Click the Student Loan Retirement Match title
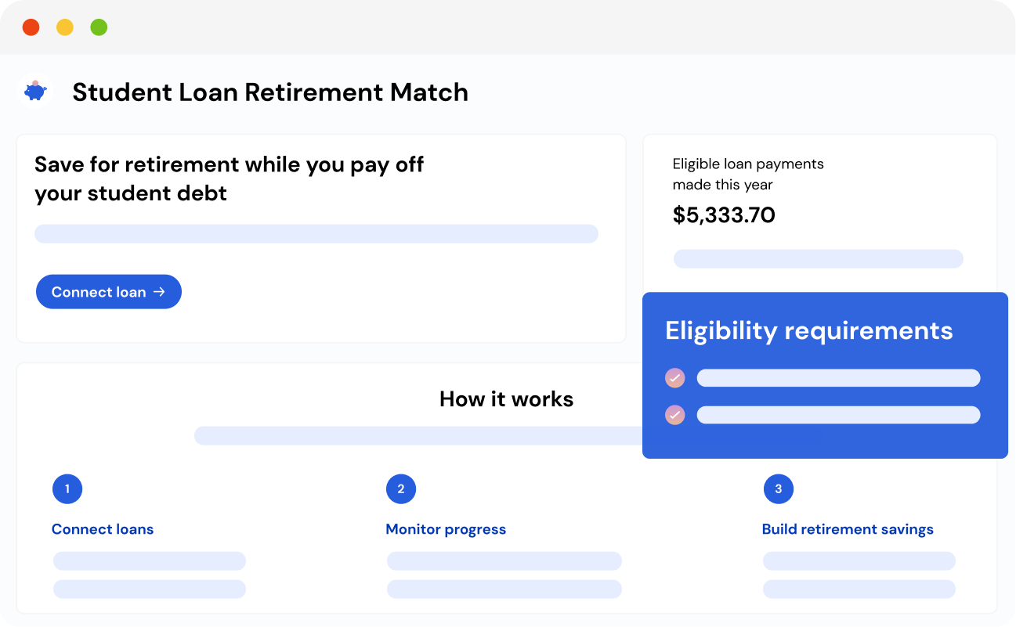The width and height of the screenshot is (1016, 627). (x=270, y=92)
